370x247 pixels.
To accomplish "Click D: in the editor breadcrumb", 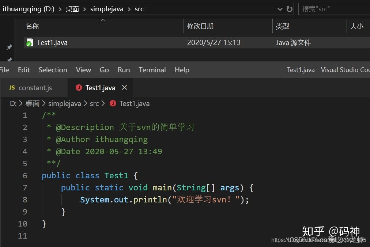I will [x=13, y=103].
